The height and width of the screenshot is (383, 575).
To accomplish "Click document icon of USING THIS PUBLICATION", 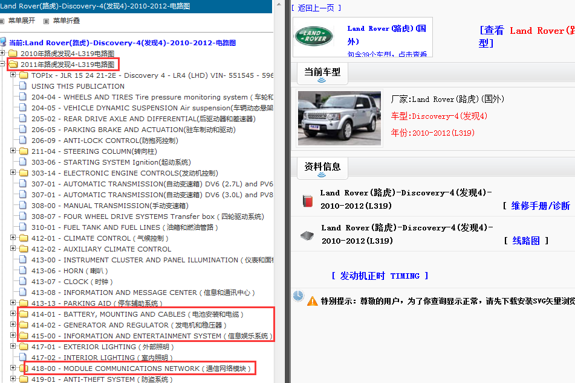I will click(23, 86).
